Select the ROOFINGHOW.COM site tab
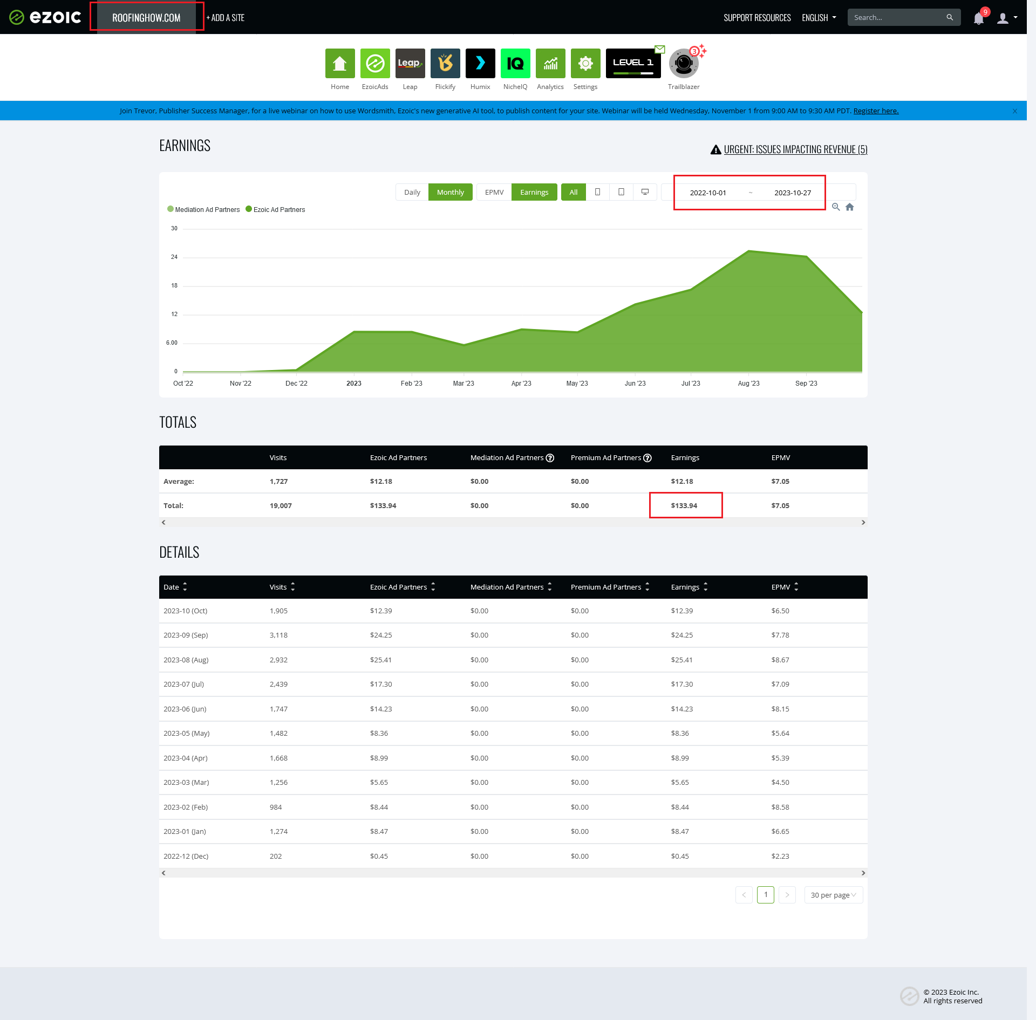 (x=146, y=17)
